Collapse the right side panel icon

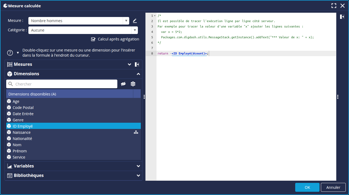pyautogui.click(x=342, y=17)
